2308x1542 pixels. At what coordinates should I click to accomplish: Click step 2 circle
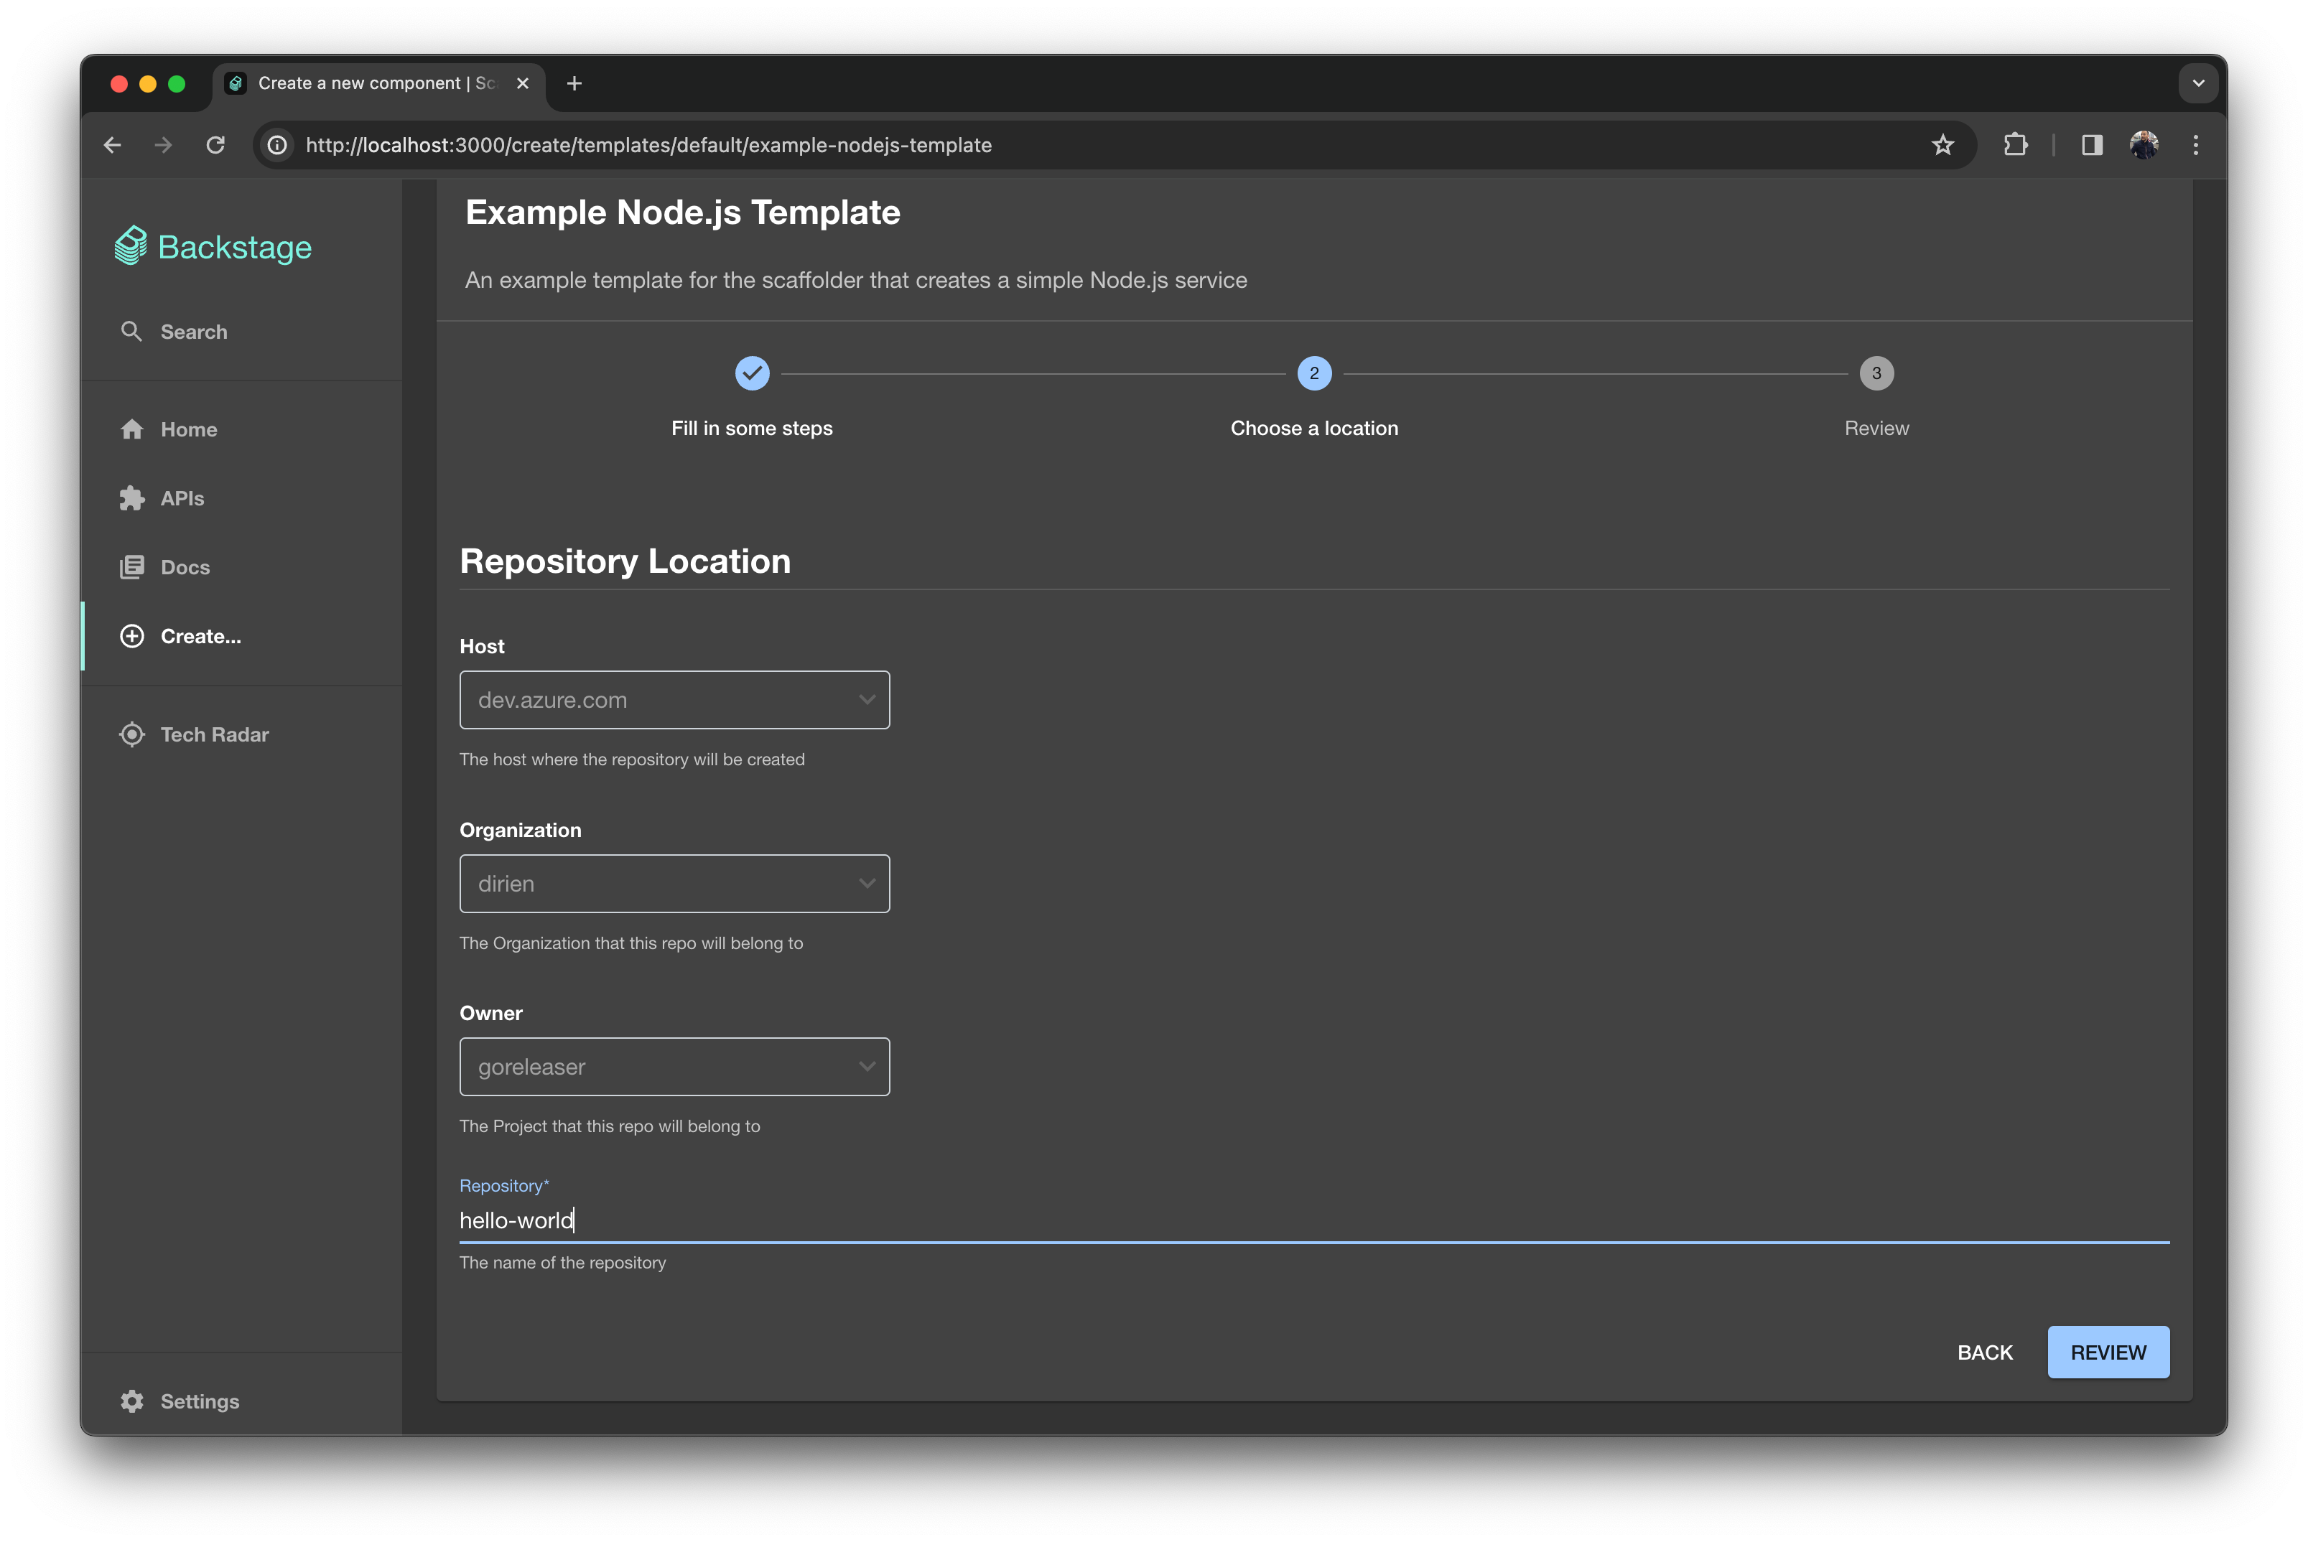click(1314, 374)
